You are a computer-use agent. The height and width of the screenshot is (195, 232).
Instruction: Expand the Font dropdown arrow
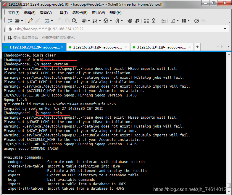click(122, 21)
